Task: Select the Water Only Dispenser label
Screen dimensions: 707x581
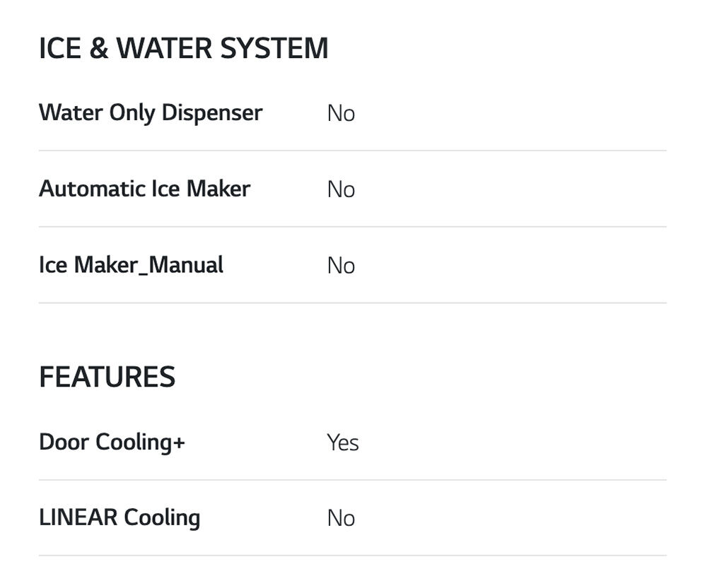Action: pyautogui.click(x=151, y=113)
